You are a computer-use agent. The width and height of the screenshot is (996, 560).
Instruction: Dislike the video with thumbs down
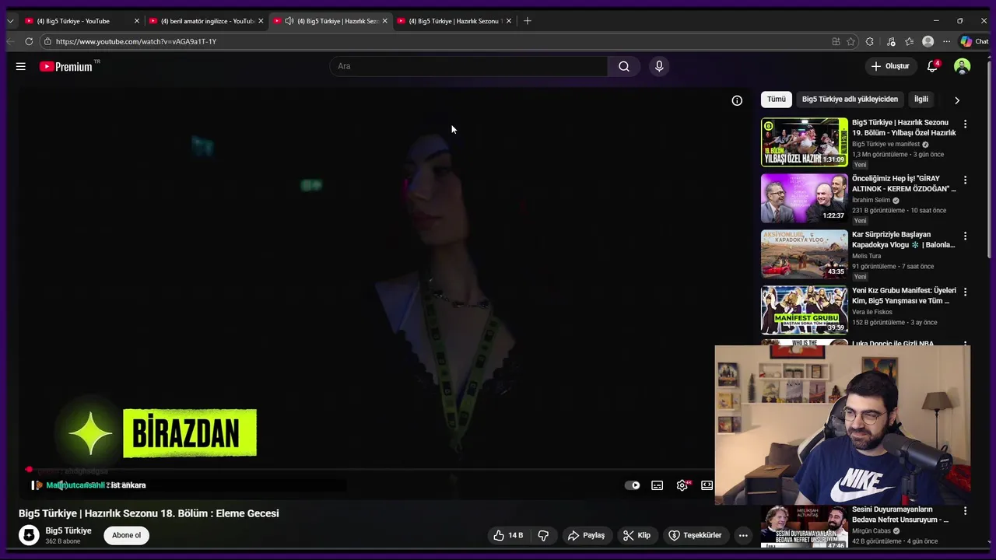click(543, 535)
